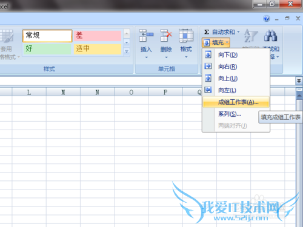Viewport: 303px width, 227px height.
Task: Choose 系列(S)... menu item
Action: (236, 114)
